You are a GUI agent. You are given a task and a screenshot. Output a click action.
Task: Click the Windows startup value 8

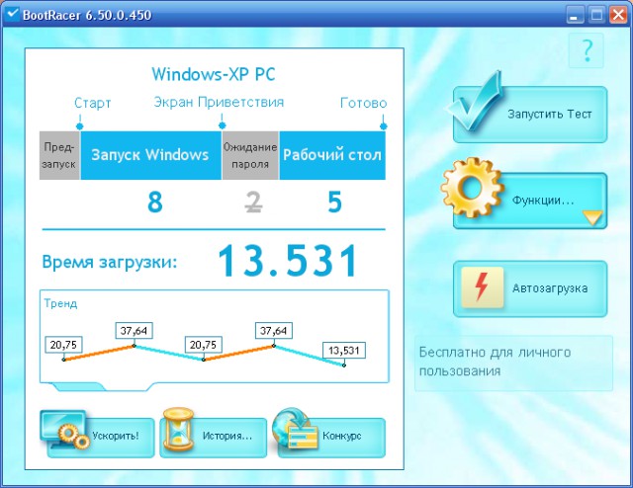click(155, 203)
